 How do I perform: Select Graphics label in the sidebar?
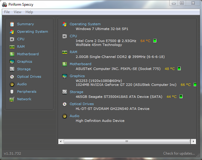(x=25, y=62)
